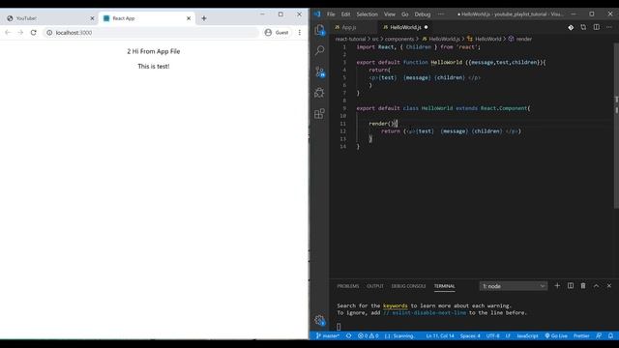
Task: Open errors and warnings count in status bar
Action: (x=368, y=335)
